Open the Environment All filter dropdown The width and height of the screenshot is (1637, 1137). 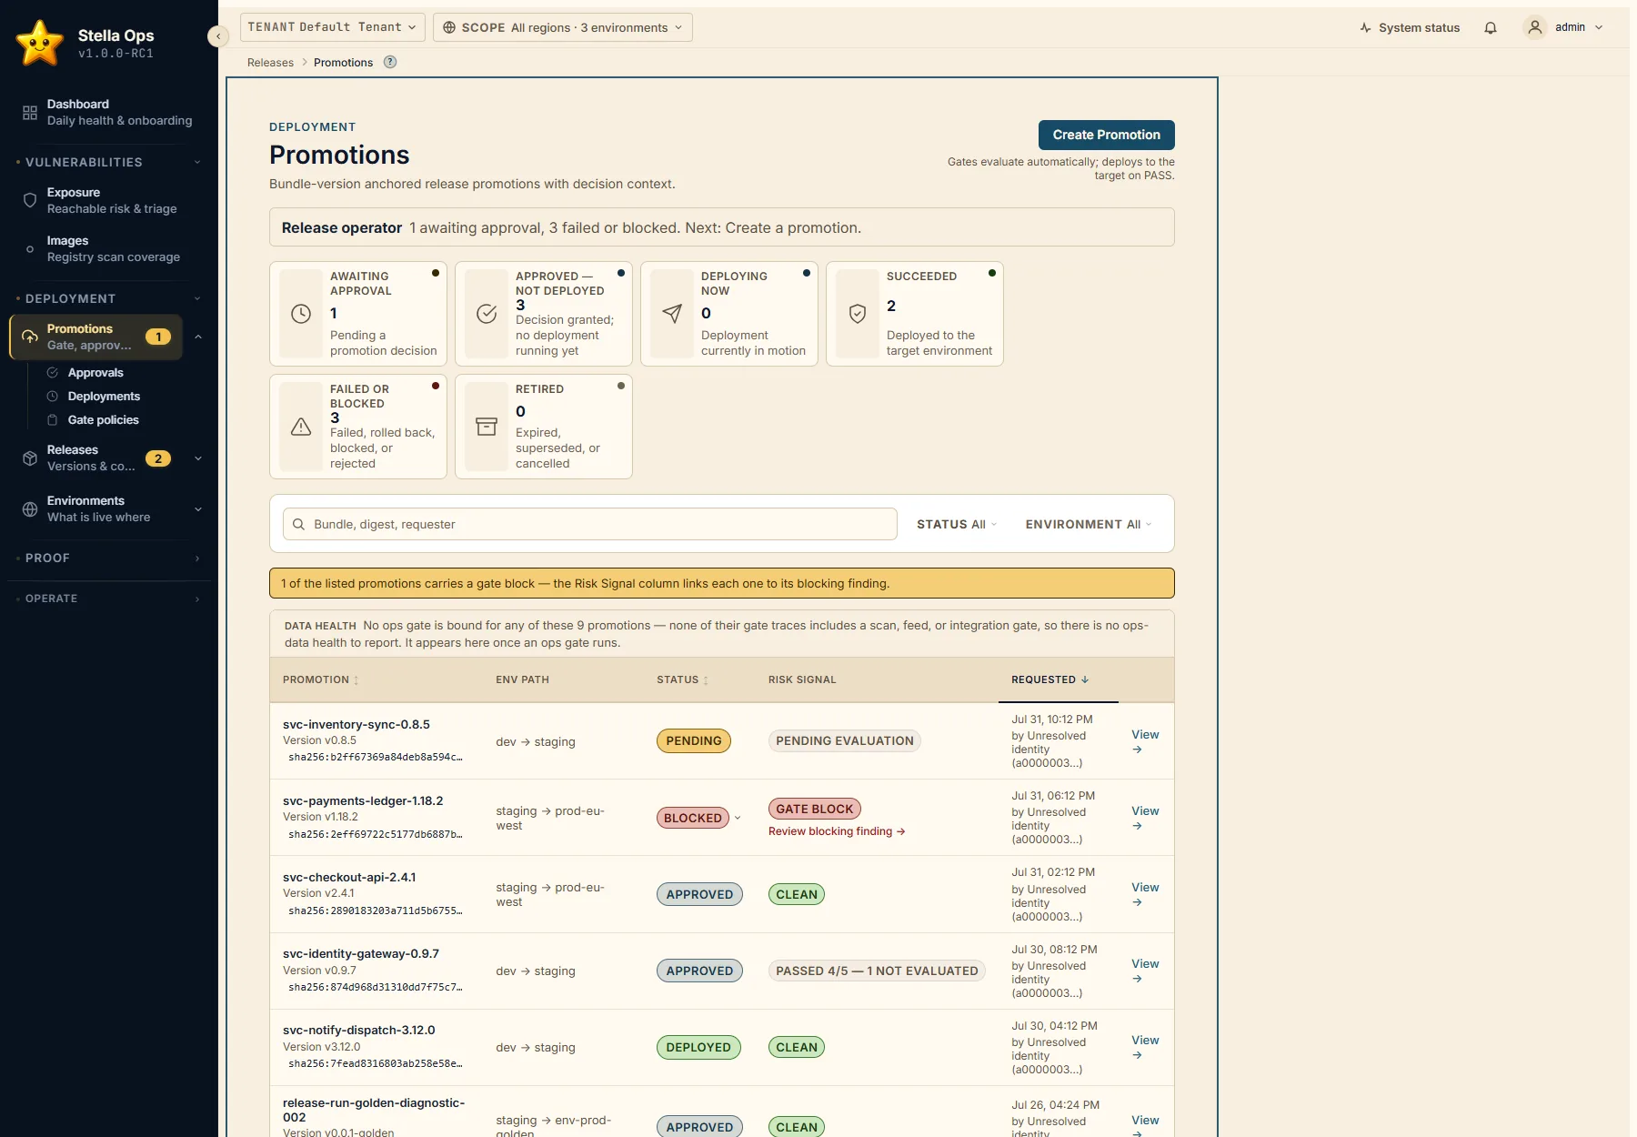point(1089,524)
